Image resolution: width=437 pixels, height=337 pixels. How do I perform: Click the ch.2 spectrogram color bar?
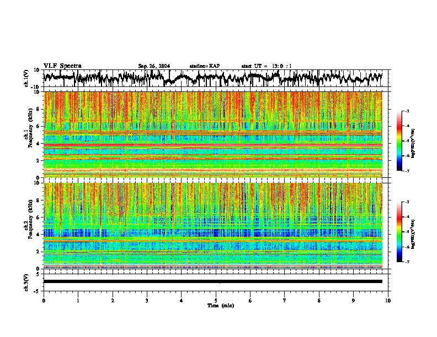click(x=399, y=232)
